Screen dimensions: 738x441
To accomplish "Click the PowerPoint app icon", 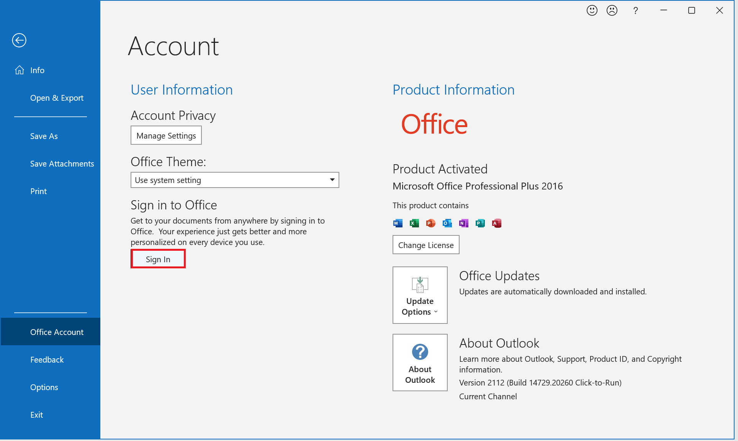I will [x=430, y=223].
